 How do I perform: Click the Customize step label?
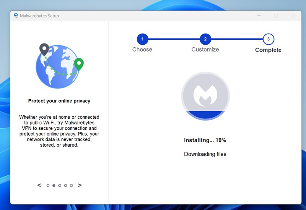tap(205, 50)
